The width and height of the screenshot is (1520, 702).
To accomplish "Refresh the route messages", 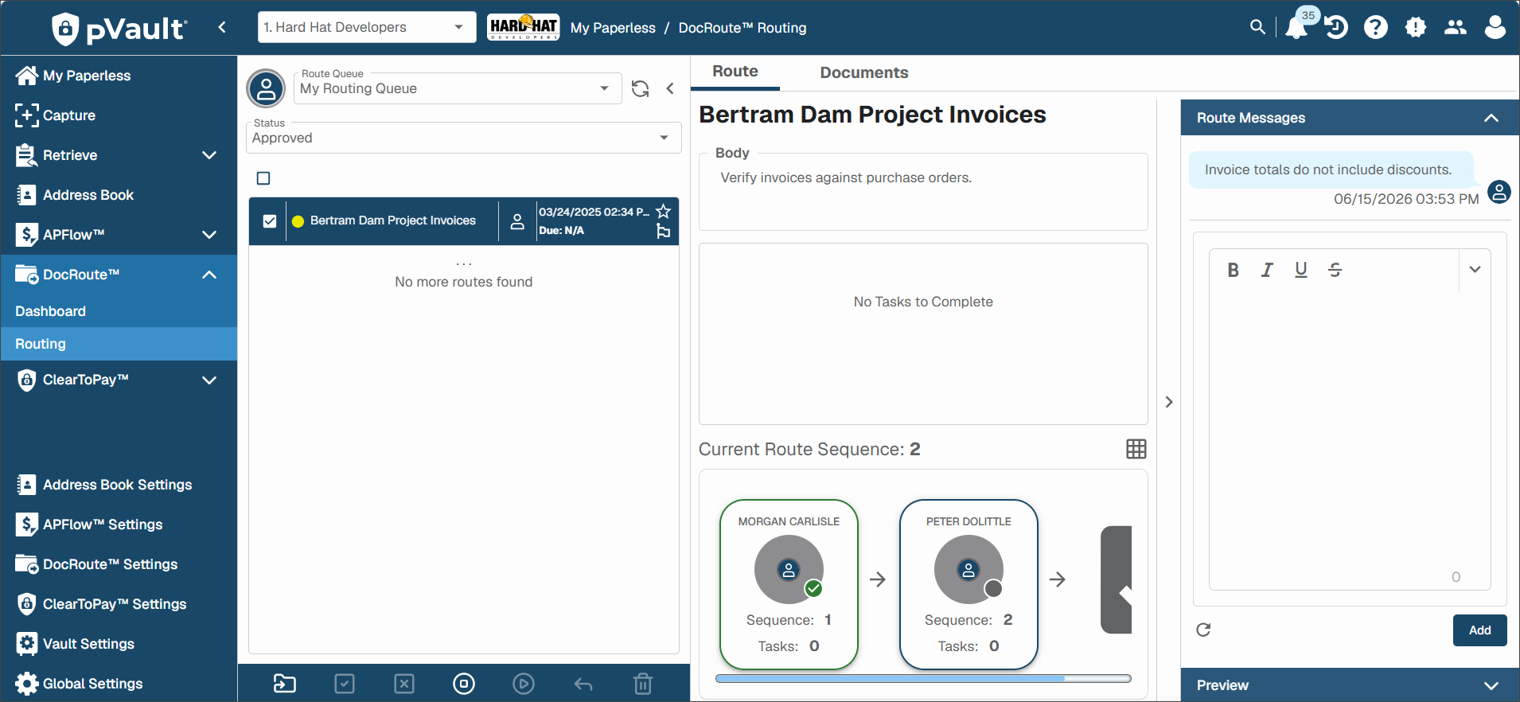I will coord(1203,630).
